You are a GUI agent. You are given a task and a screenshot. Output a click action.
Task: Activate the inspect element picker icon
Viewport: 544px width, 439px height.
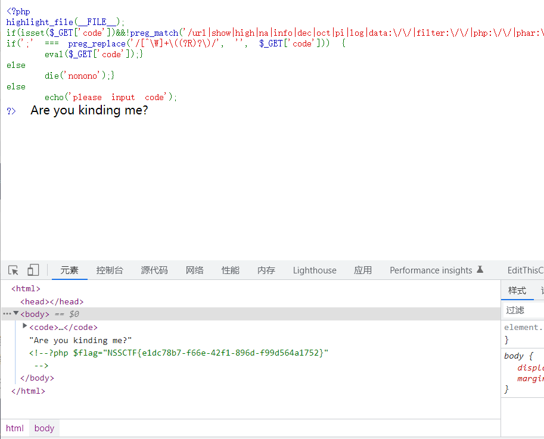[14, 270]
